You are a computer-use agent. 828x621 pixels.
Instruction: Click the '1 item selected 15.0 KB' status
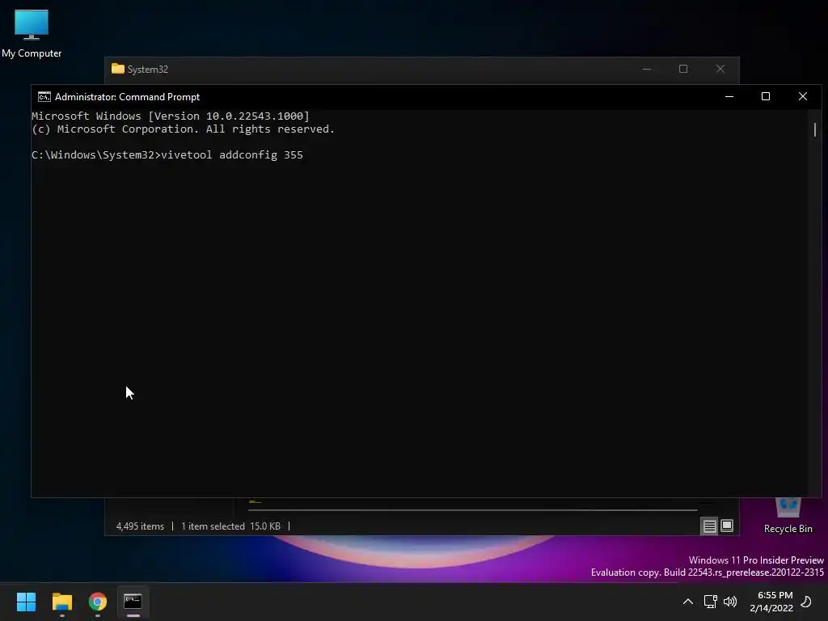[230, 526]
